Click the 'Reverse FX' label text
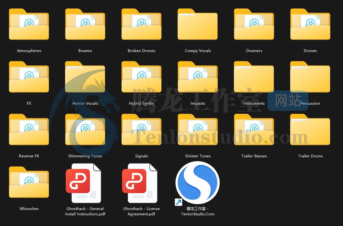The image size is (343, 226). coord(29,156)
